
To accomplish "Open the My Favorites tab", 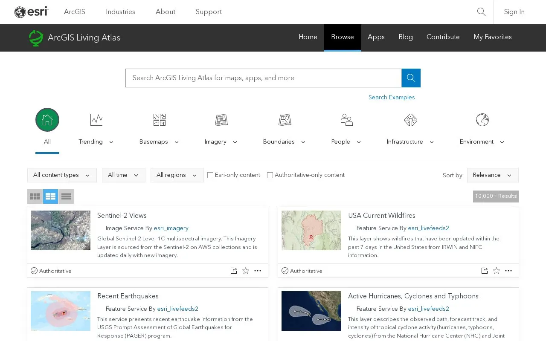I will pyautogui.click(x=493, y=37).
